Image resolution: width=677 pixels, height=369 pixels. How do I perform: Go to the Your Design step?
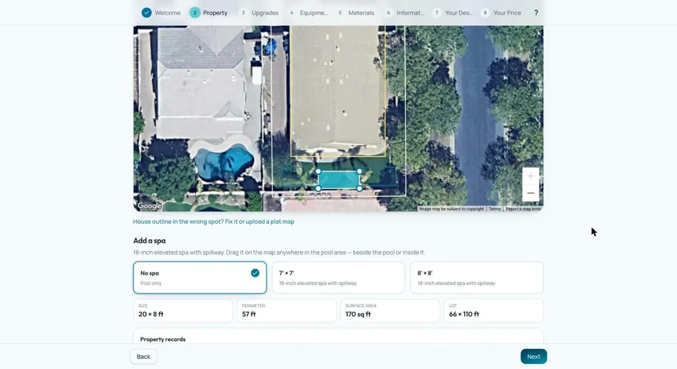pos(452,13)
